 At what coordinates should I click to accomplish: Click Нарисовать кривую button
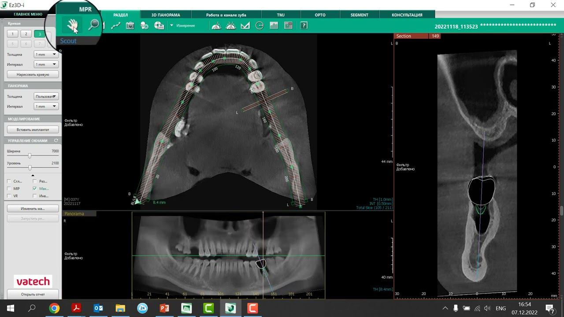33,74
